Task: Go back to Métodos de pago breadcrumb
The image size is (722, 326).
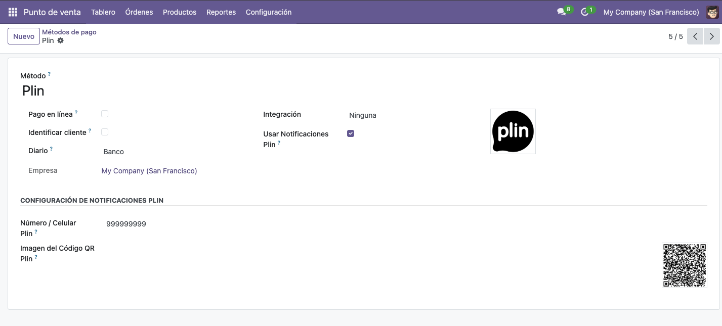Action: [69, 32]
